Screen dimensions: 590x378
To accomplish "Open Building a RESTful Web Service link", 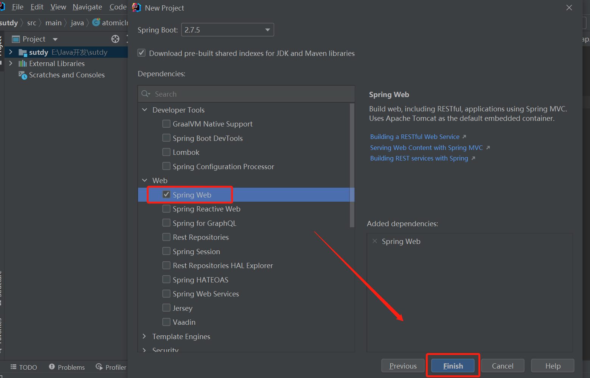I will point(415,137).
